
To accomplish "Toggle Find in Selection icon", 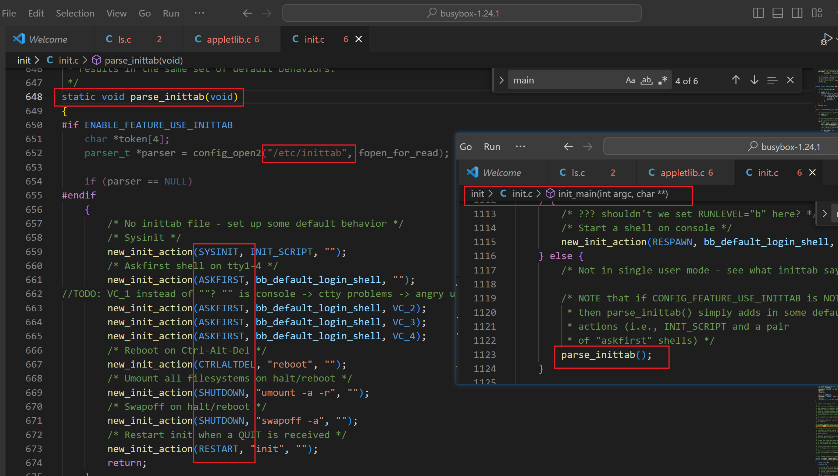I will pyautogui.click(x=772, y=80).
